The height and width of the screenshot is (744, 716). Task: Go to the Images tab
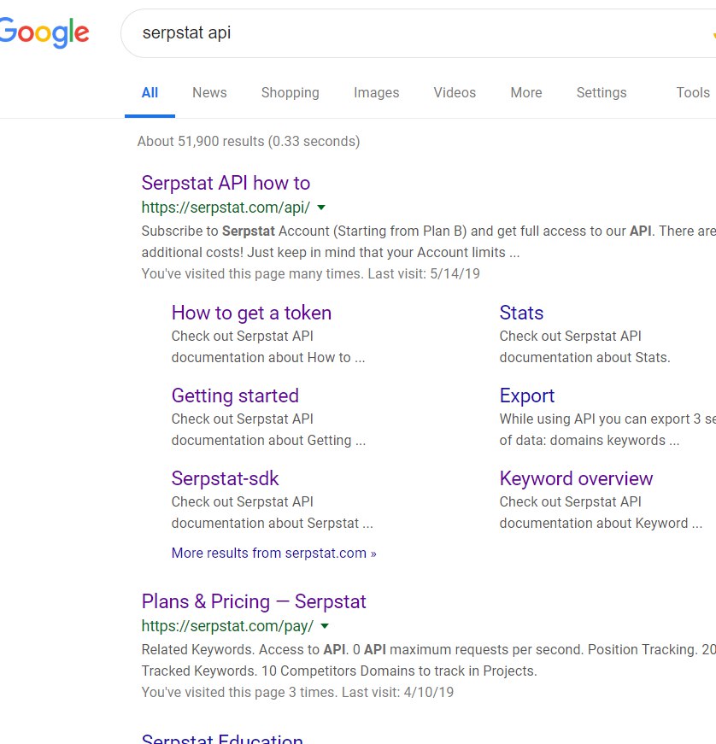click(x=376, y=92)
